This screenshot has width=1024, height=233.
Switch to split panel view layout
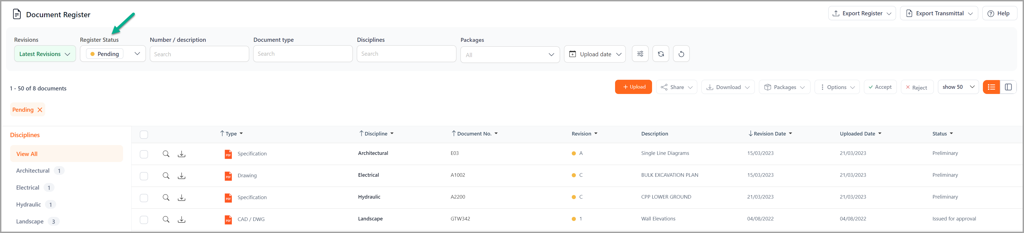pyautogui.click(x=1008, y=87)
